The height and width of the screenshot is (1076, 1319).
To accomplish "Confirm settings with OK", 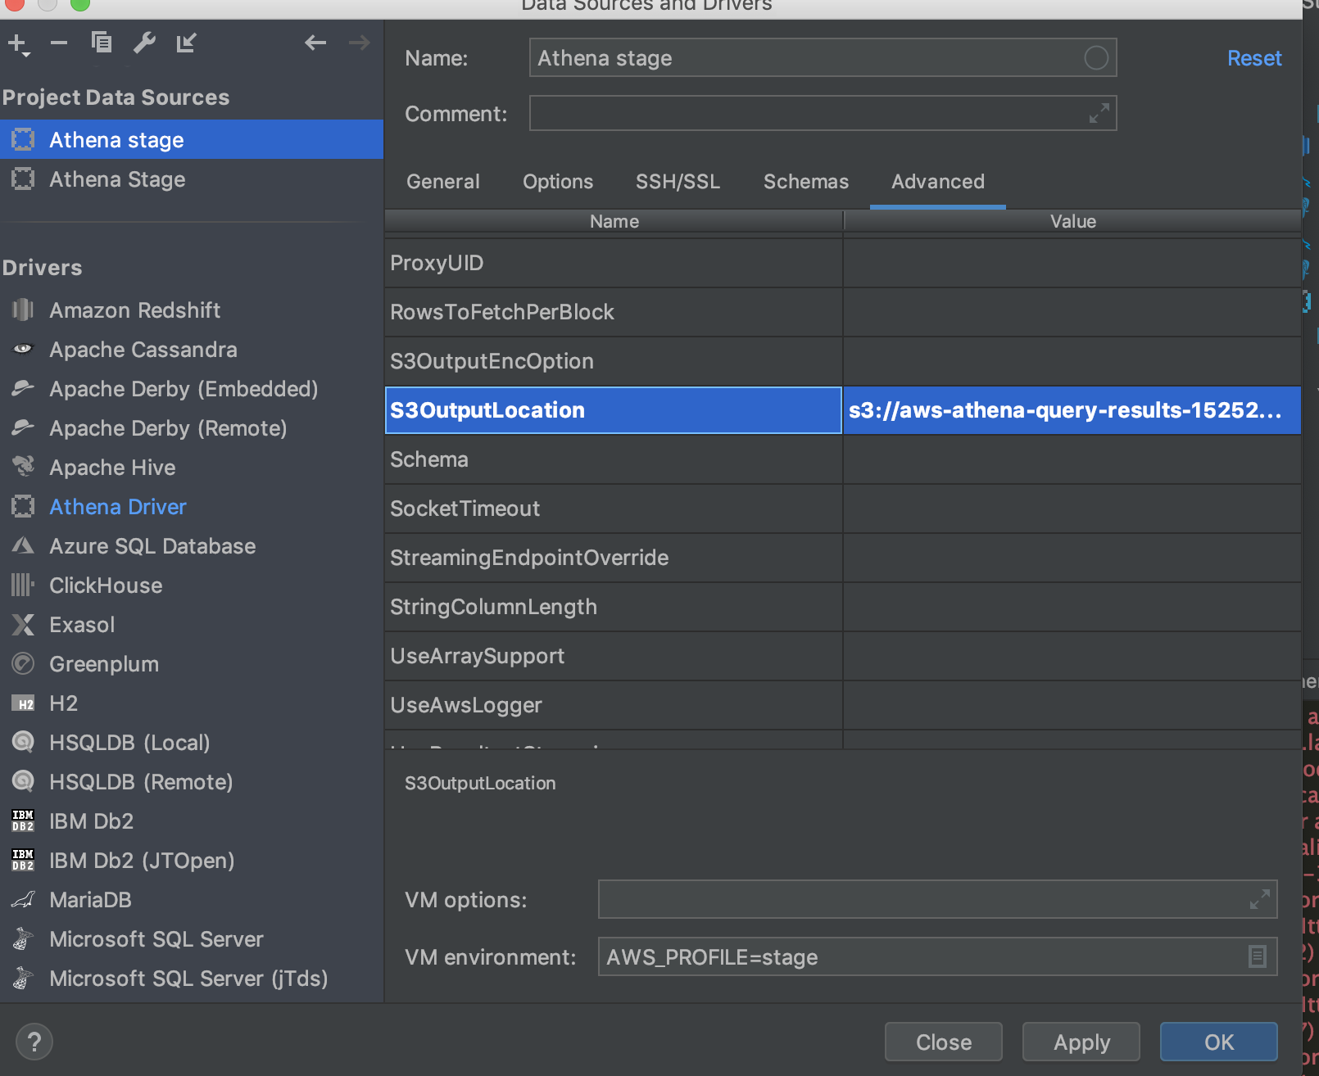I will tap(1218, 1042).
